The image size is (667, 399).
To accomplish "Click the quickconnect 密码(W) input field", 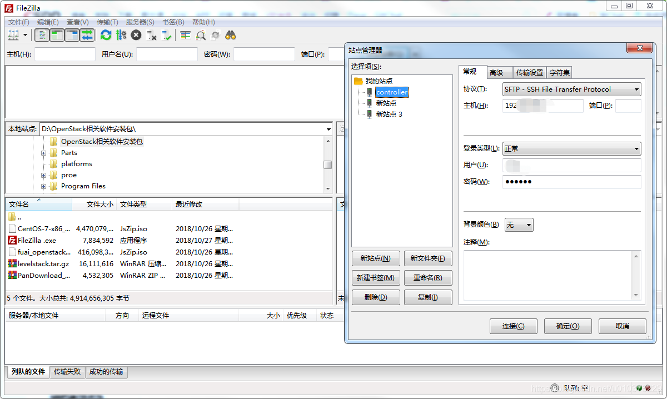I will click(x=264, y=54).
